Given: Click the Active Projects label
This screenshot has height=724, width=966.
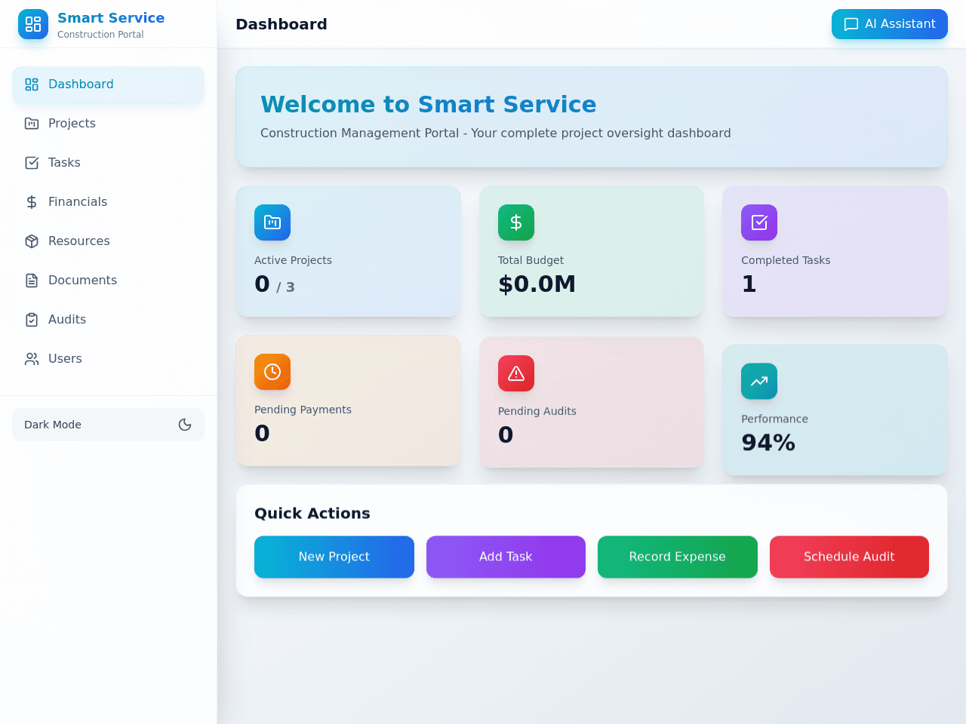Looking at the screenshot, I should point(293,260).
